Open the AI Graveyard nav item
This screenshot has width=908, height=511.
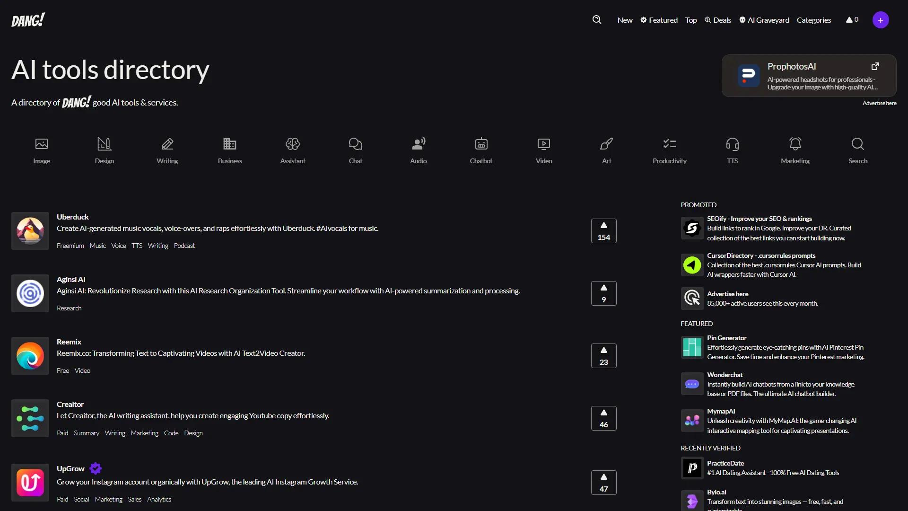click(x=764, y=20)
